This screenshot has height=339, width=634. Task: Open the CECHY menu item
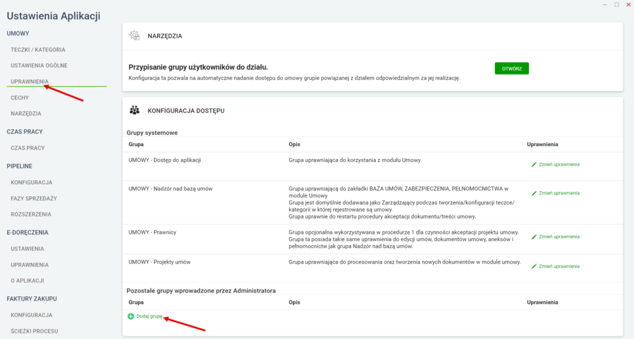20,98
